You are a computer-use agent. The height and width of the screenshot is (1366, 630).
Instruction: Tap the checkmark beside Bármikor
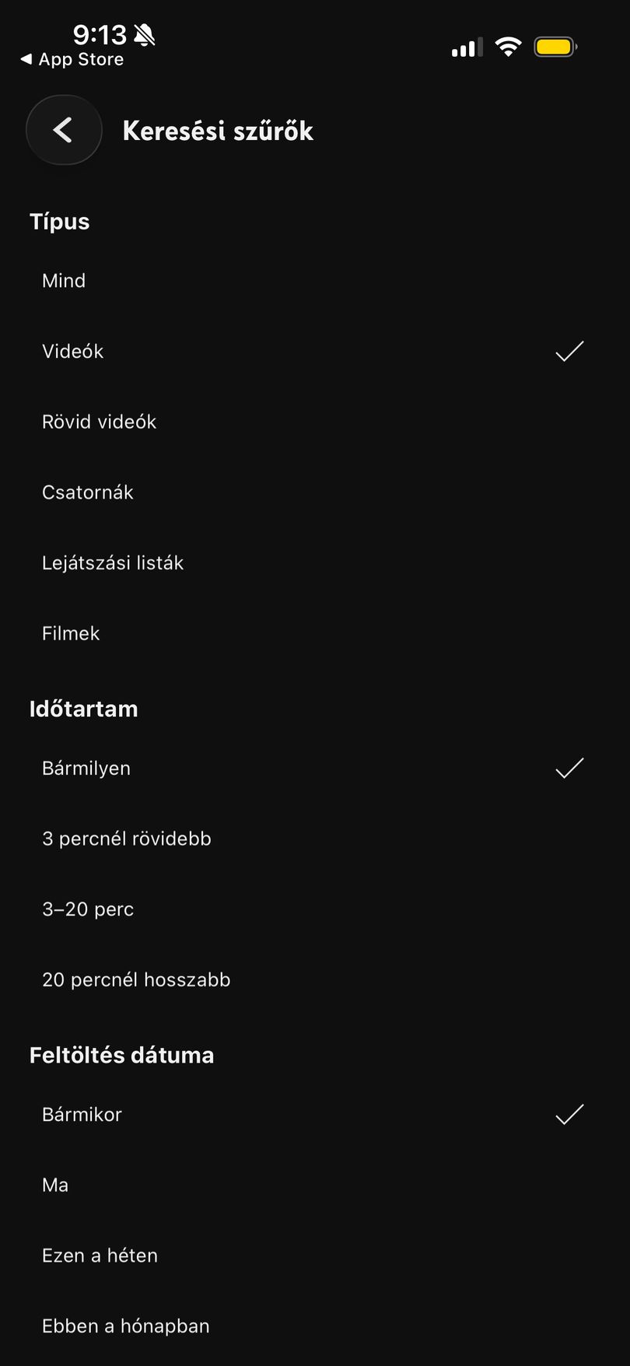(x=569, y=1115)
